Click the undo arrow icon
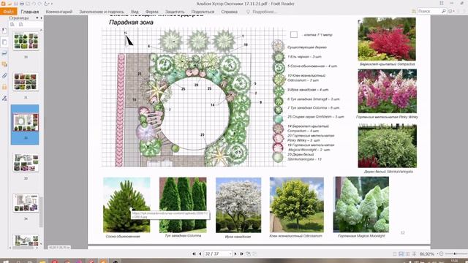Viewport: 468px width, 263px height. [34, 4]
